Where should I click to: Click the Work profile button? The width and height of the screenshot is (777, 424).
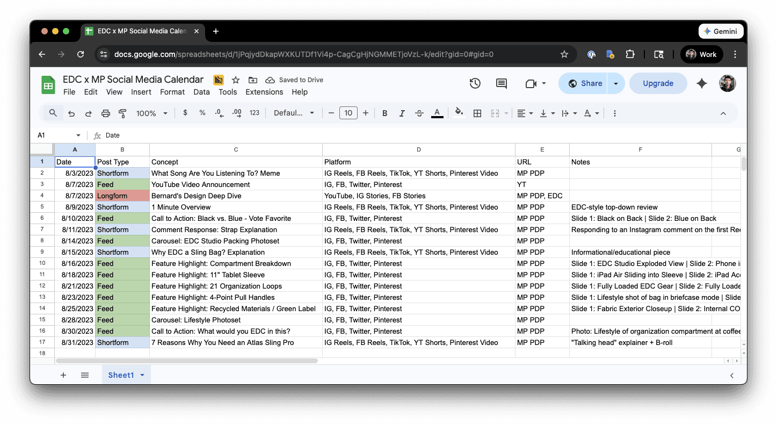(x=701, y=54)
